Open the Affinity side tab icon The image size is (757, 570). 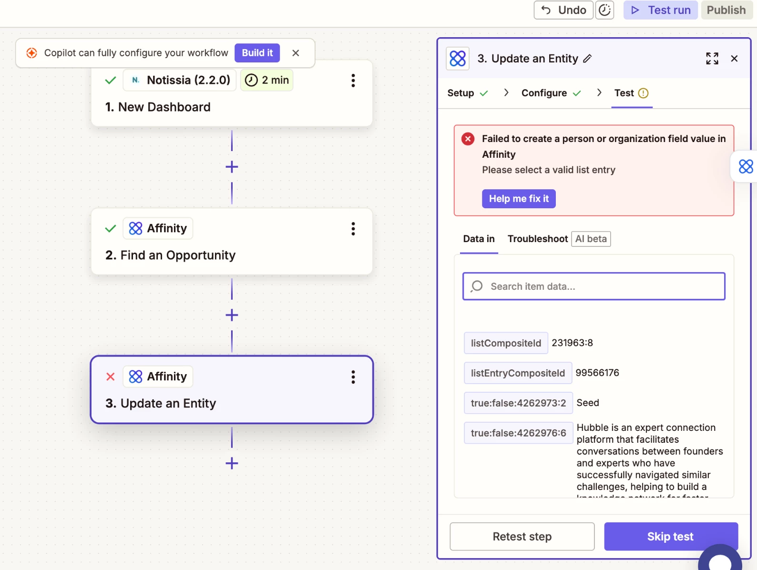click(746, 166)
